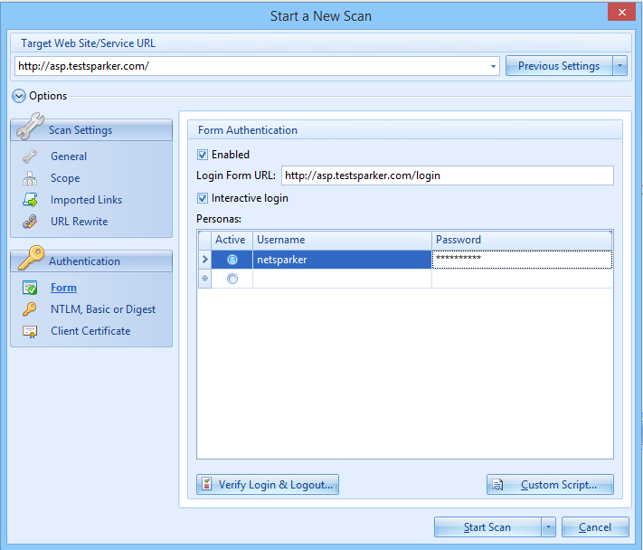The width and height of the screenshot is (643, 550).
Task: Open the Previous Settings dropdown arrow
Action: (x=619, y=66)
